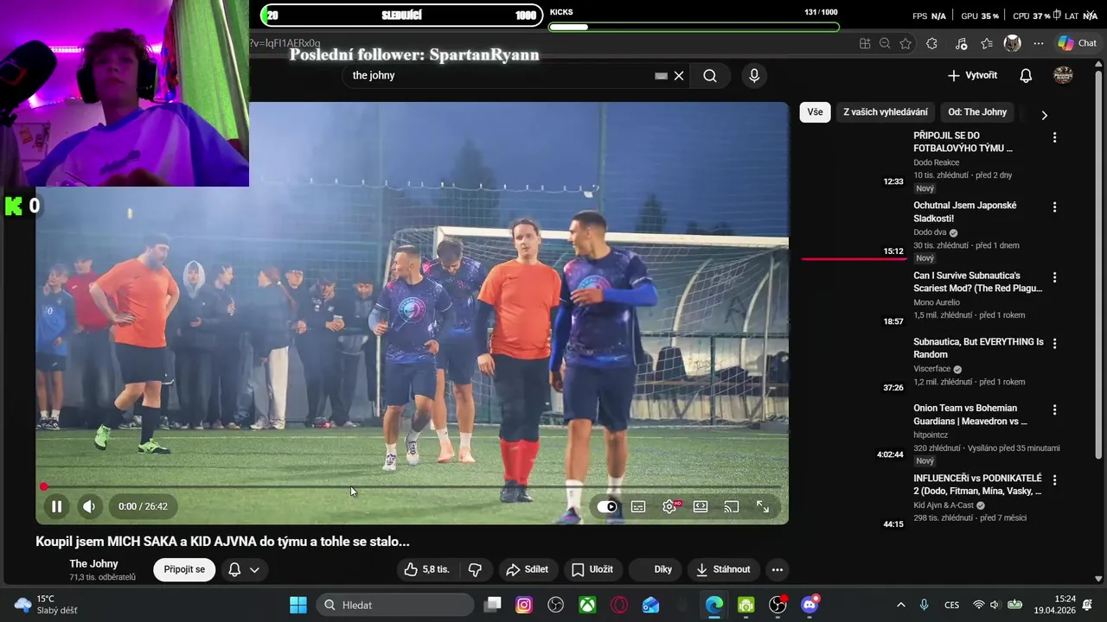Open more actions ellipsis below the video
The height and width of the screenshot is (622, 1107).
(x=777, y=569)
